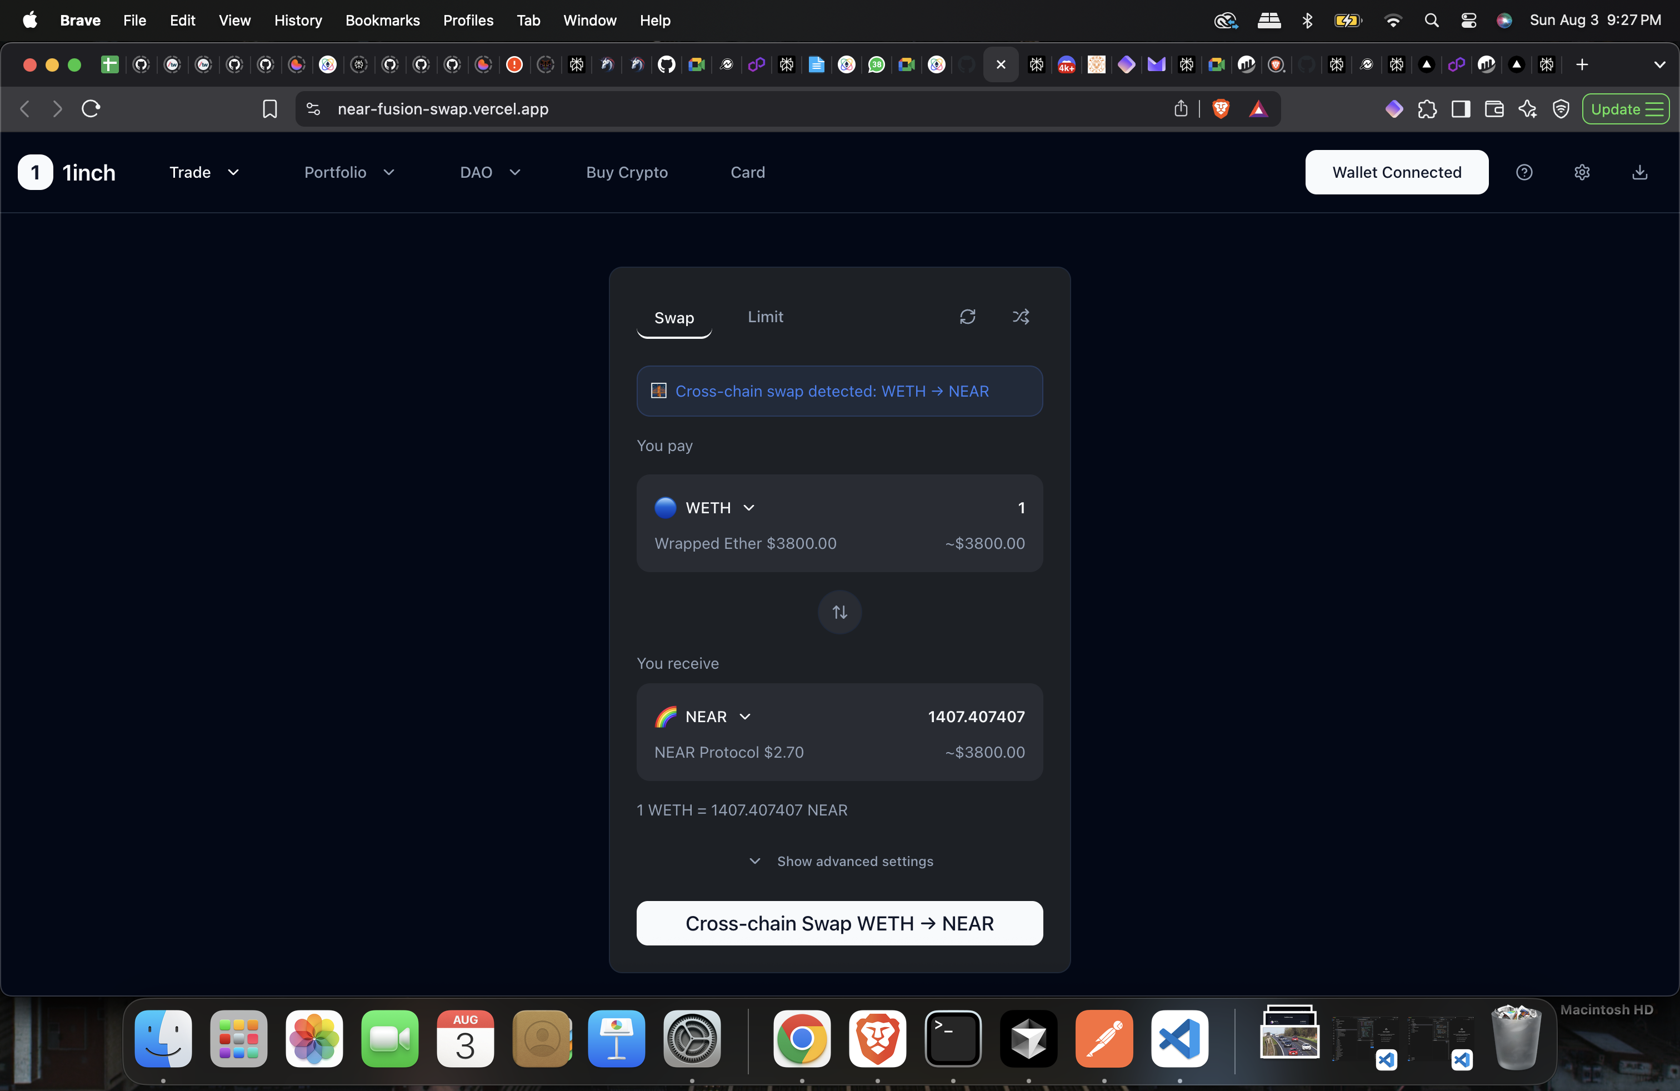This screenshot has height=1091, width=1680.
Task: Refresh swap quote with circular arrows icon
Action: pyautogui.click(x=967, y=317)
